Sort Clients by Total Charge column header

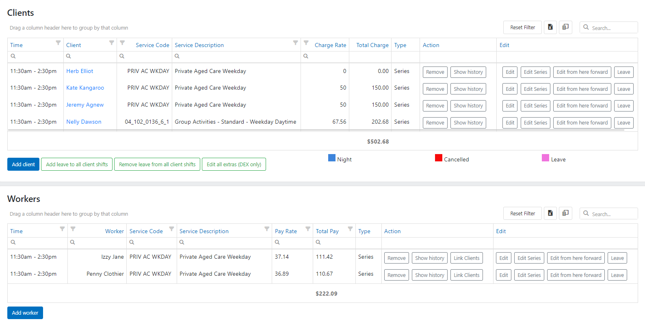tap(372, 45)
